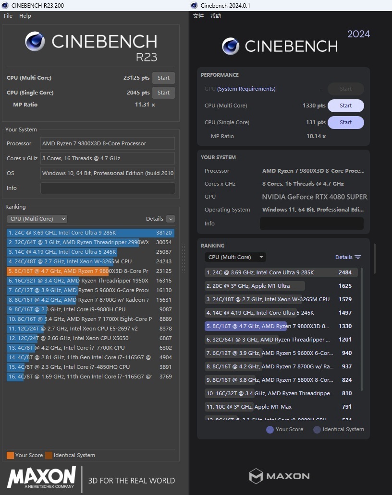
Task: Open the Help menu in Cinebench R23
Action: click(x=25, y=16)
